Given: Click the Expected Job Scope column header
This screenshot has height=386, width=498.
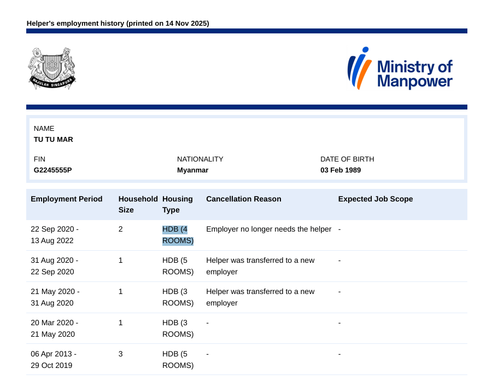Looking at the screenshot, I should [376, 199].
